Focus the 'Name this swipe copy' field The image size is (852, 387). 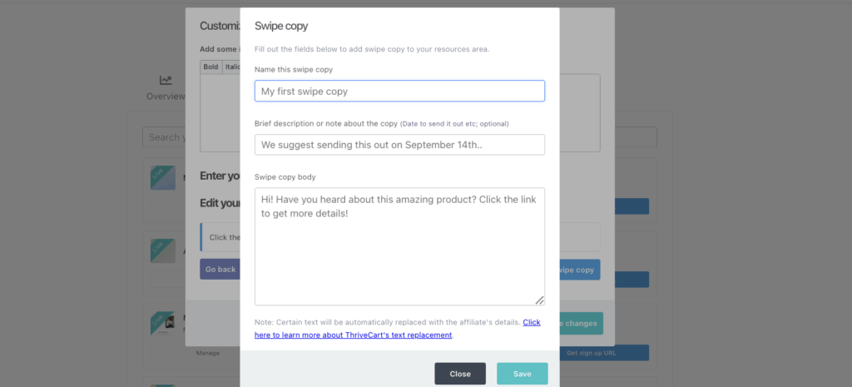pyautogui.click(x=399, y=91)
